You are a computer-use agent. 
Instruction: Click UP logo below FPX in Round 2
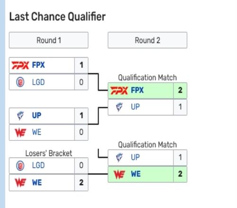(x=119, y=107)
